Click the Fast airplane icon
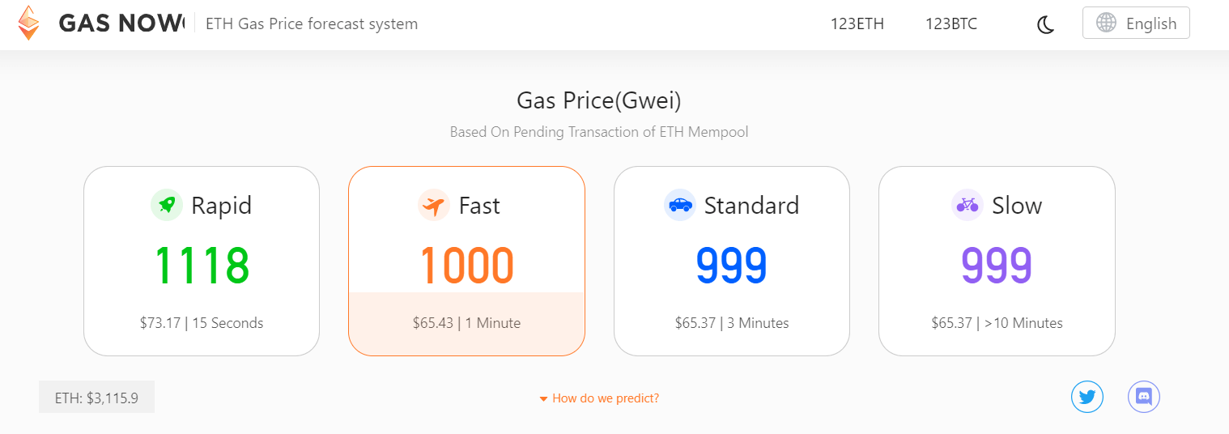 click(x=434, y=205)
